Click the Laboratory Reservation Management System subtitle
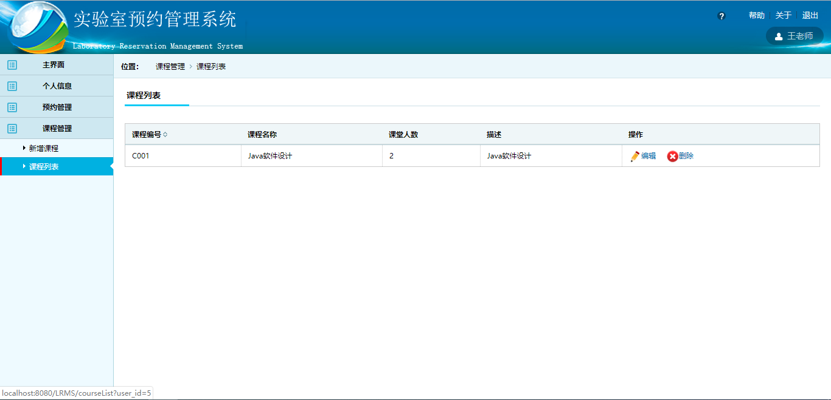 point(158,46)
